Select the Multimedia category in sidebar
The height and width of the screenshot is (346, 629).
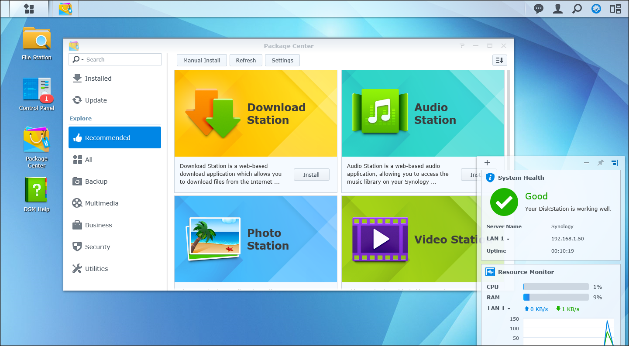click(101, 203)
